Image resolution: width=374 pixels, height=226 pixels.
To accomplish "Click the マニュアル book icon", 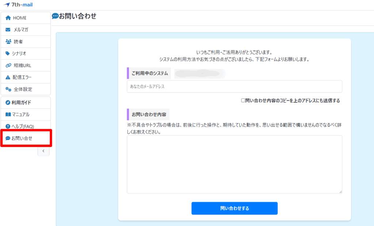I will coord(8,114).
